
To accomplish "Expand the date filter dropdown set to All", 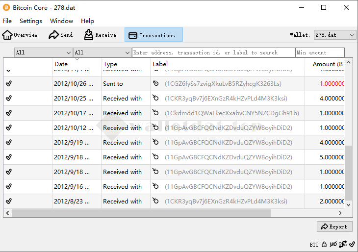I will point(43,52).
